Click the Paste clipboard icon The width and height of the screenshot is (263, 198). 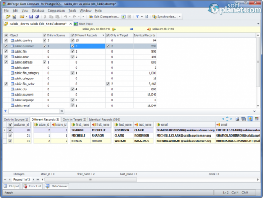(x=57, y=17)
